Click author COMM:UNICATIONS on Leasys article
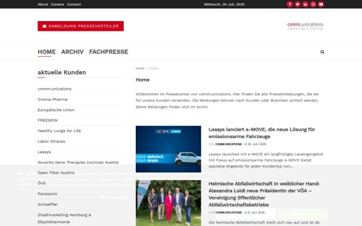362x226 pixels. (x=228, y=144)
